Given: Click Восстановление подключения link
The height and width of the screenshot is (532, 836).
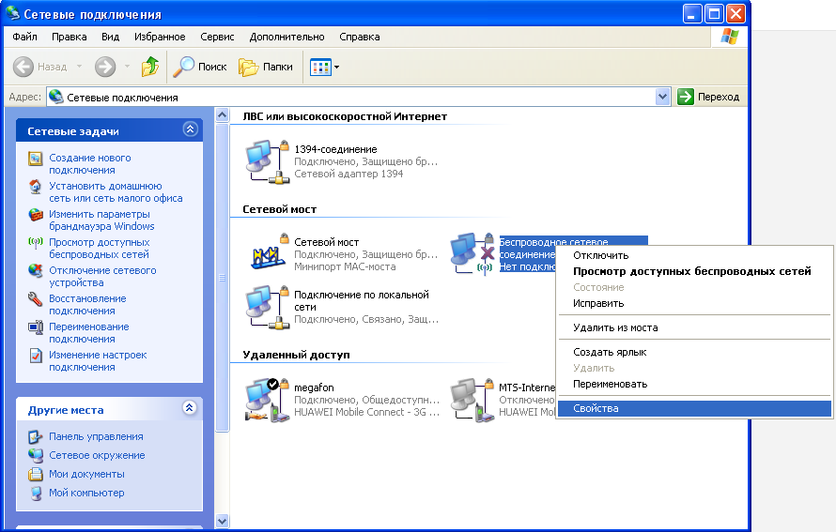Looking at the screenshot, I should click(x=87, y=305).
